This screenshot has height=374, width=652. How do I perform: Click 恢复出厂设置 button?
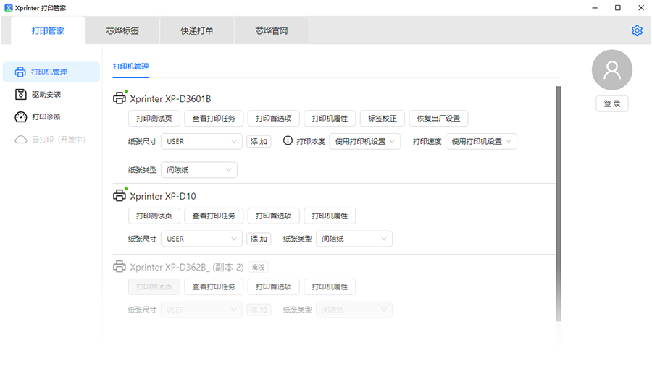coord(438,119)
